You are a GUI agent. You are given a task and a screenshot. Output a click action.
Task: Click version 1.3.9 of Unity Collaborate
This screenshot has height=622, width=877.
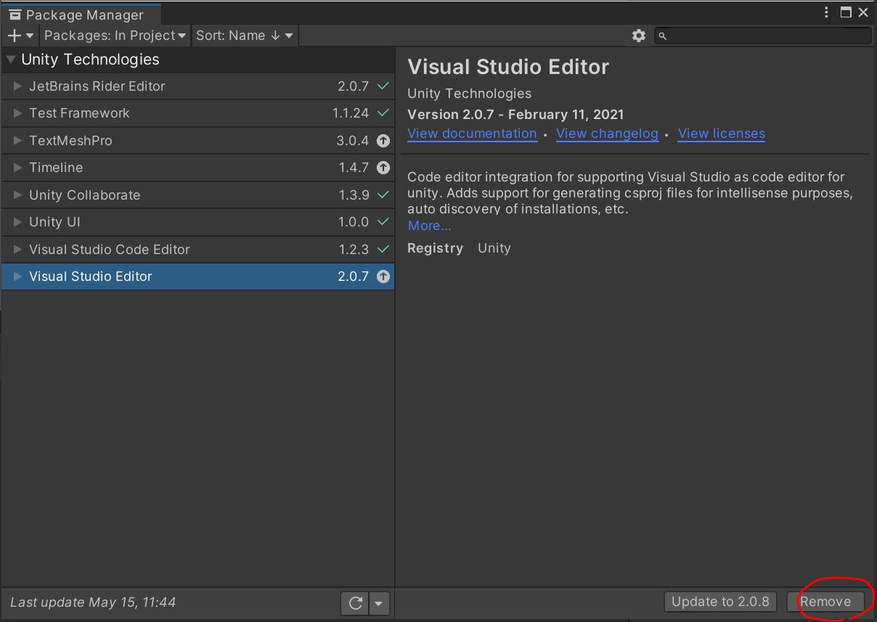354,195
